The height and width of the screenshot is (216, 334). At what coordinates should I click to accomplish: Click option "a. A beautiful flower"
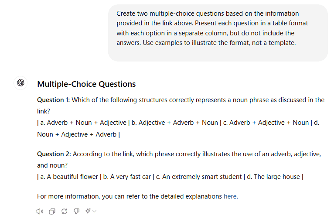point(69,177)
